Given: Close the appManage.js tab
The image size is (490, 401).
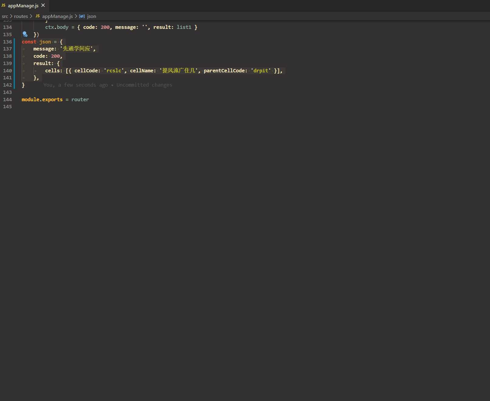Looking at the screenshot, I should [x=43, y=5].
